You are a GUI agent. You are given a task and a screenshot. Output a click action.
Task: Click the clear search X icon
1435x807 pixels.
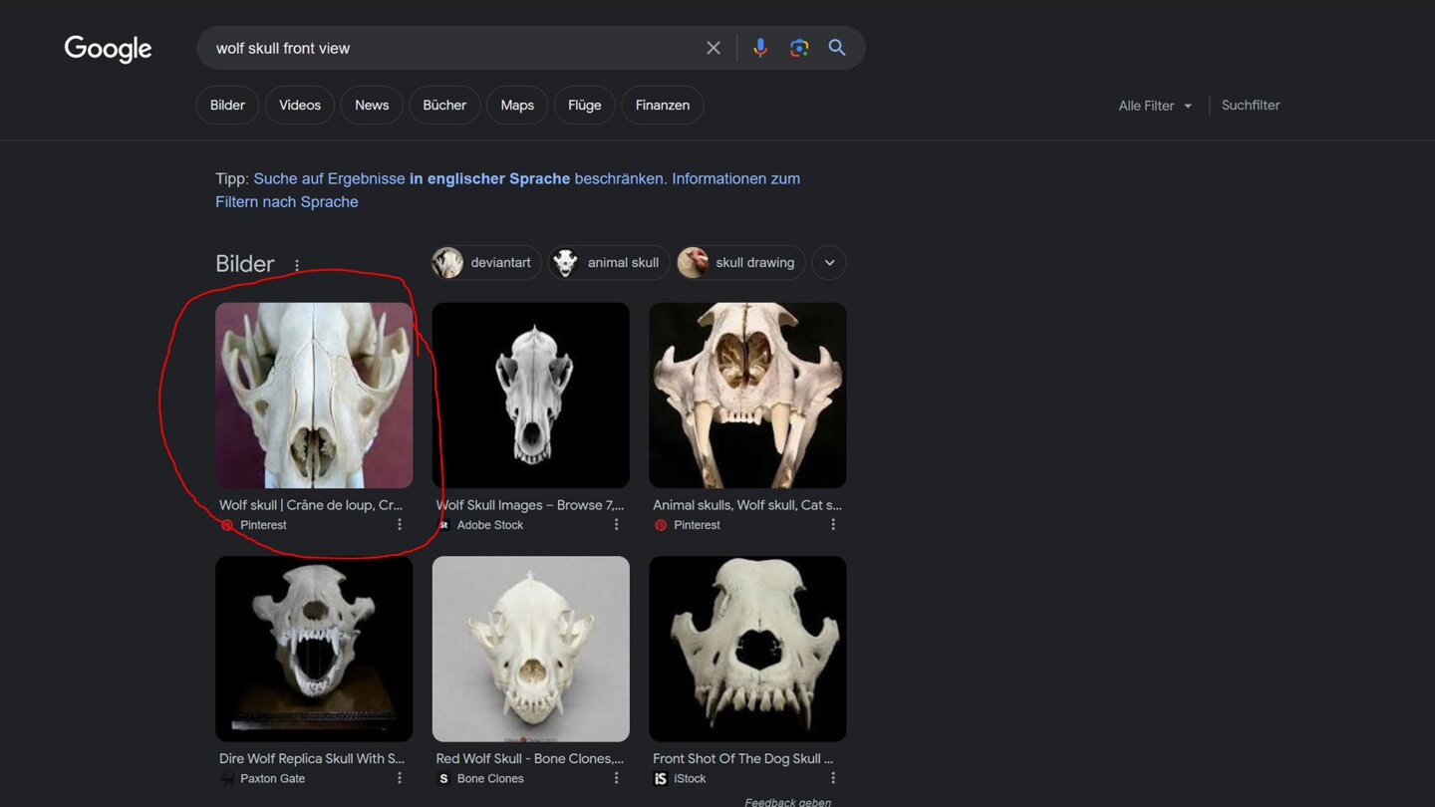coord(713,48)
